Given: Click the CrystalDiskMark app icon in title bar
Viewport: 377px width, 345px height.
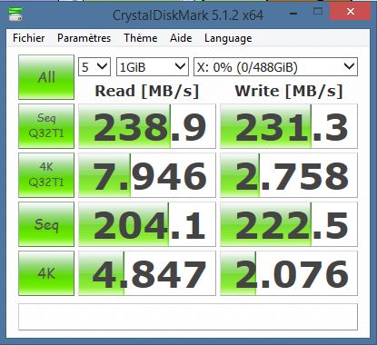Looking at the screenshot, I should tap(15, 15).
